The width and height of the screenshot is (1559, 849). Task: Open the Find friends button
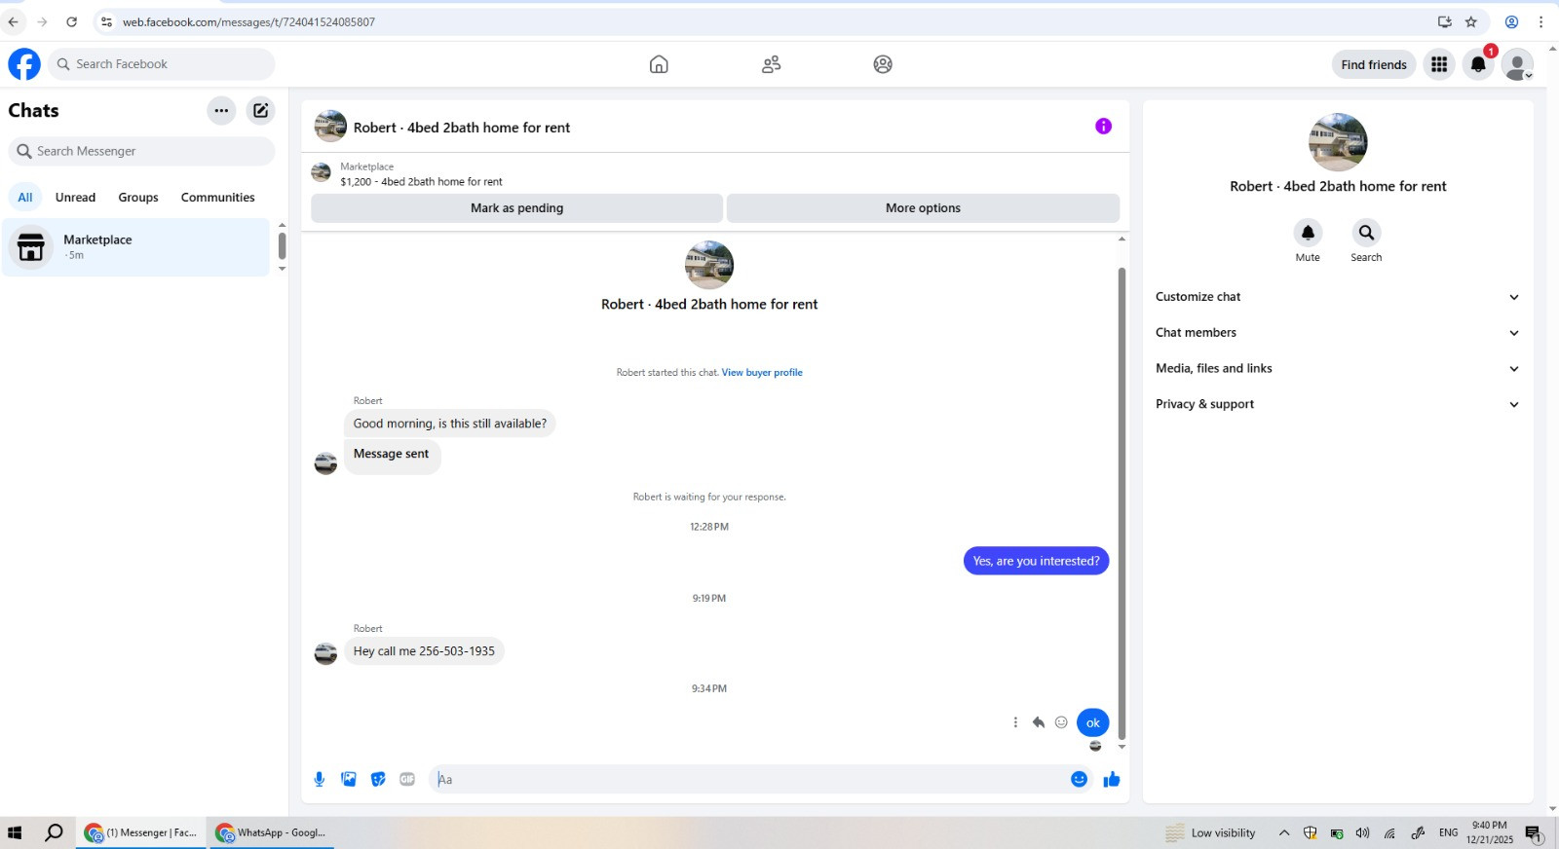1374,64
